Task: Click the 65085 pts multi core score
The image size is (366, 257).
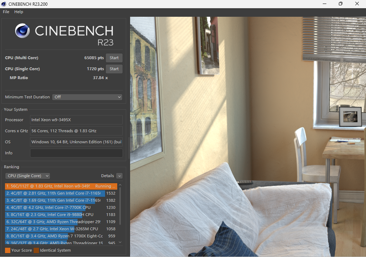Action: click(94, 58)
